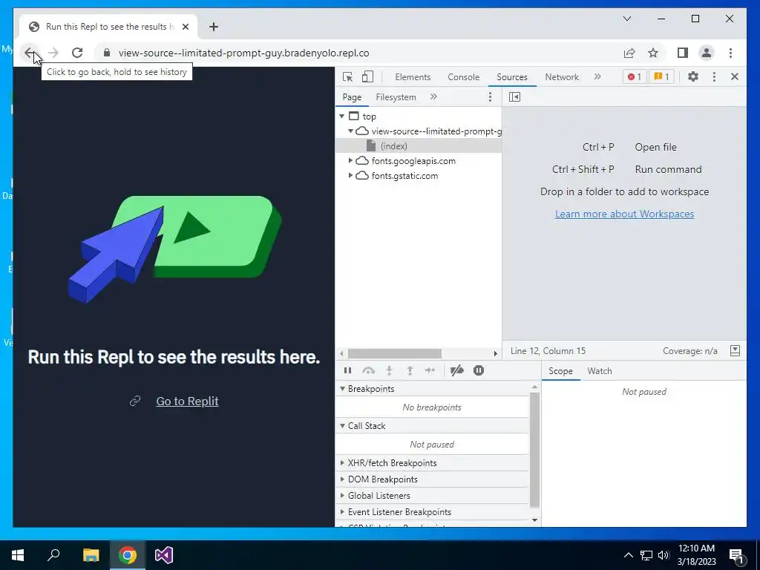Show more navigator tabs chevron

[433, 96]
